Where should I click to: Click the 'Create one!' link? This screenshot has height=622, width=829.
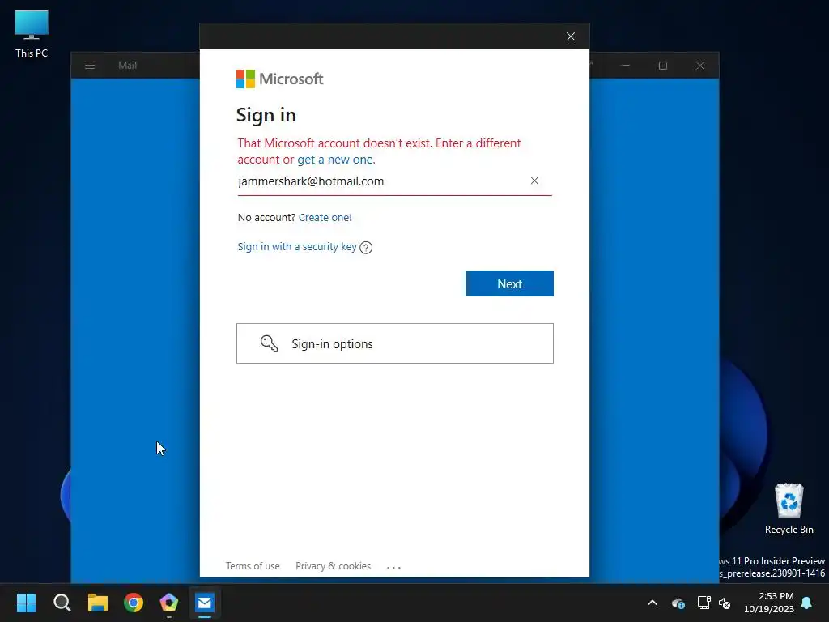click(x=325, y=217)
